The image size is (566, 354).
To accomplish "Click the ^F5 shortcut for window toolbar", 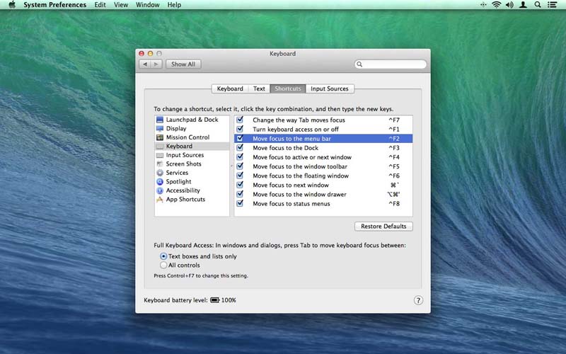I will point(394,166).
